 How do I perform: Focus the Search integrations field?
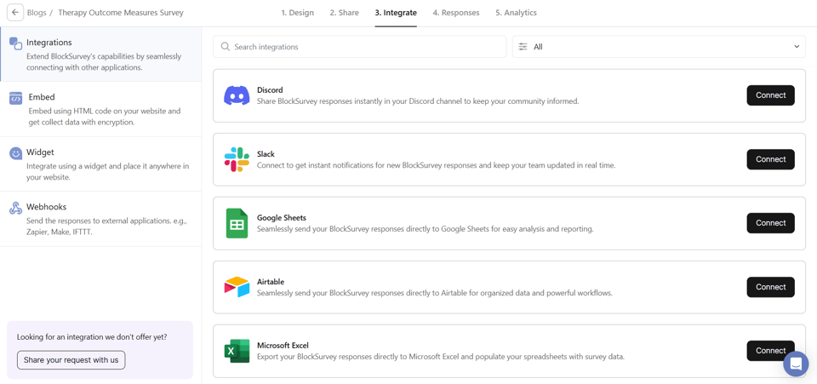[x=359, y=46]
